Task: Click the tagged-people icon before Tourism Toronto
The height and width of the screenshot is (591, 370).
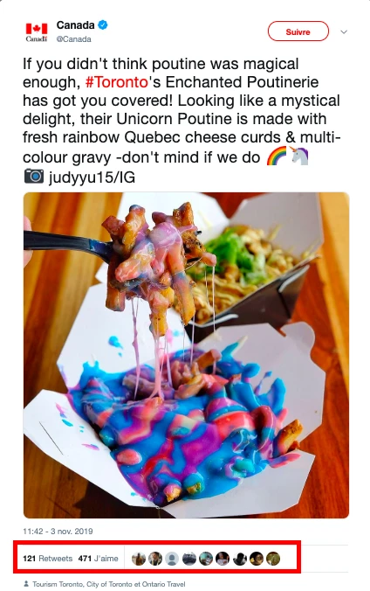Action: pos(26,583)
